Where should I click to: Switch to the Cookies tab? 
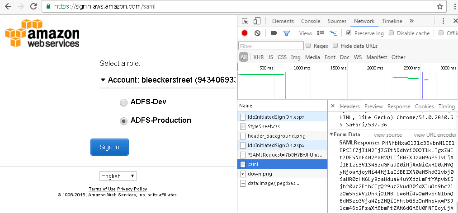pos(425,106)
